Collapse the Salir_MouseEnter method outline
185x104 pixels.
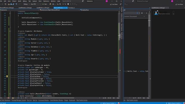coord(10,94)
